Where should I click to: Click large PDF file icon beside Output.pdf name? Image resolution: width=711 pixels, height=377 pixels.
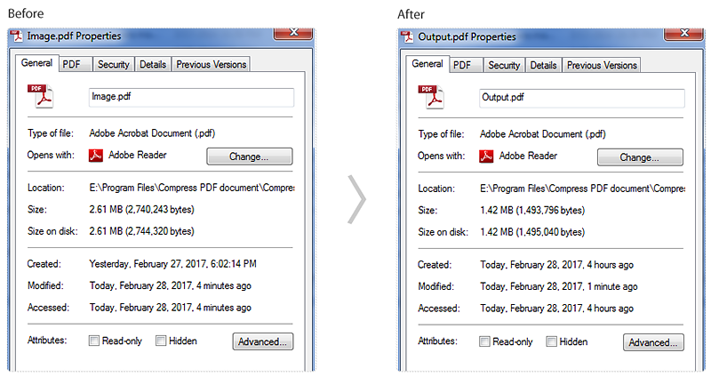[x=431, y=97]
